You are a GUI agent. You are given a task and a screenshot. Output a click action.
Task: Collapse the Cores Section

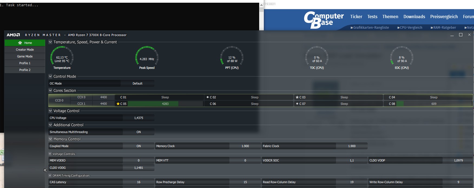pos(50,90)
